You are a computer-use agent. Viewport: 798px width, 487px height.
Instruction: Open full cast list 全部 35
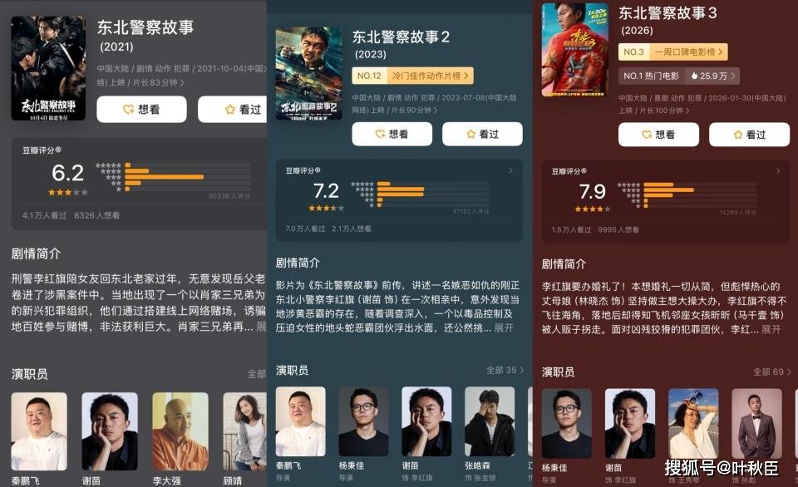pyautogui.click(x=505, y=370)
